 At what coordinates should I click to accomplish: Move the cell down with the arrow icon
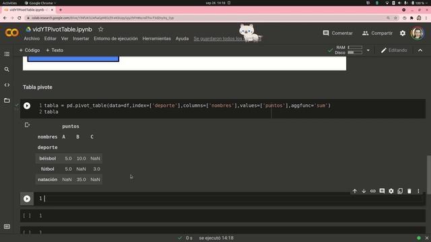(x=364, y=191)
